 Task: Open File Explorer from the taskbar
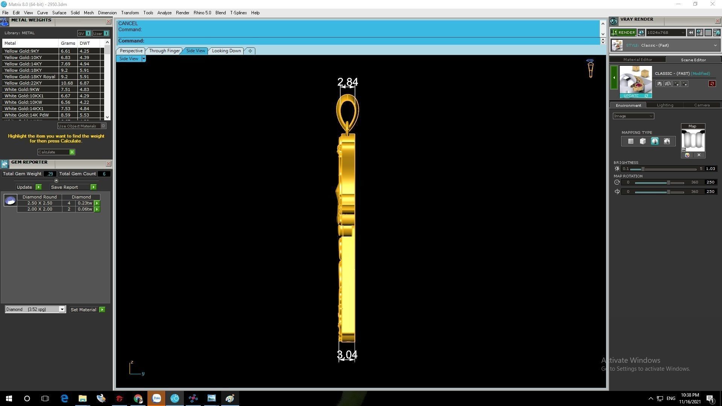point(82,398)
